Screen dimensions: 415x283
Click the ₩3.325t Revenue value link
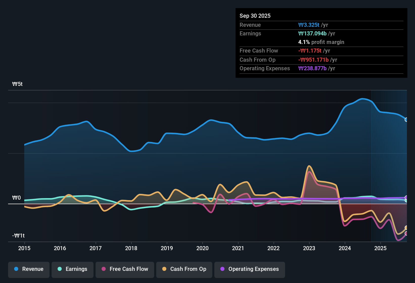click(309, 25)
